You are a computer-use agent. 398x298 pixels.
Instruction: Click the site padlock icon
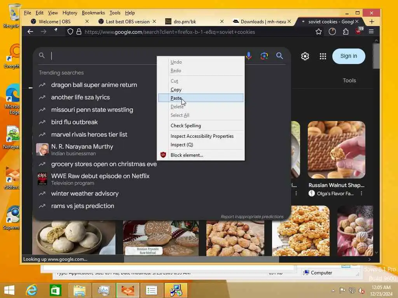click(x=79, y=32)
